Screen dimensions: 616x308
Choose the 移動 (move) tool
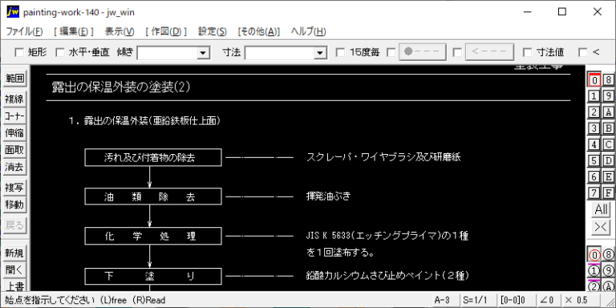[x=14, y=205]
